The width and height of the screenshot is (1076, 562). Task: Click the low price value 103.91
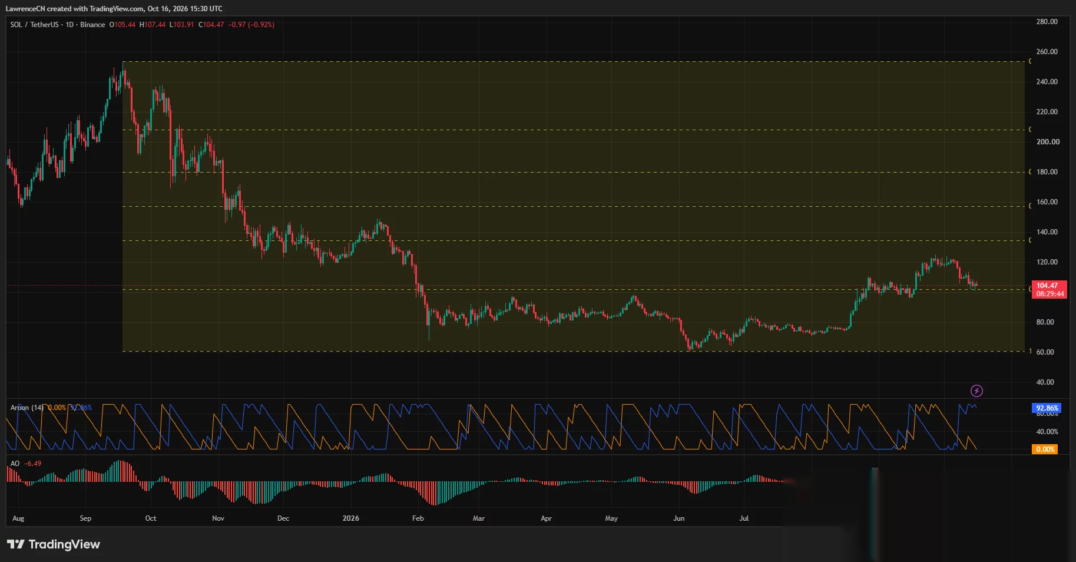click(183, 25)
